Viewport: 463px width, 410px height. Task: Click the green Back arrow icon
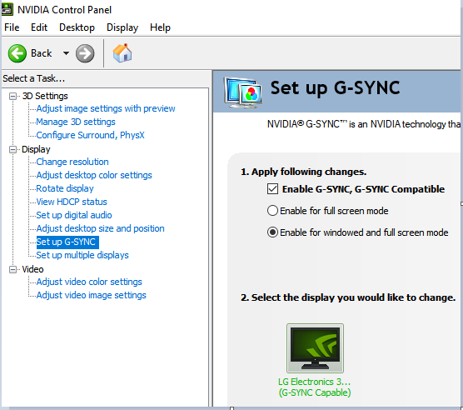pos(17,53)
